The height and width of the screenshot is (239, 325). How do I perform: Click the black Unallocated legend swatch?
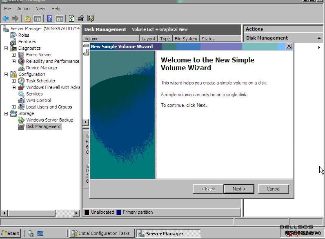coord(87,212)
